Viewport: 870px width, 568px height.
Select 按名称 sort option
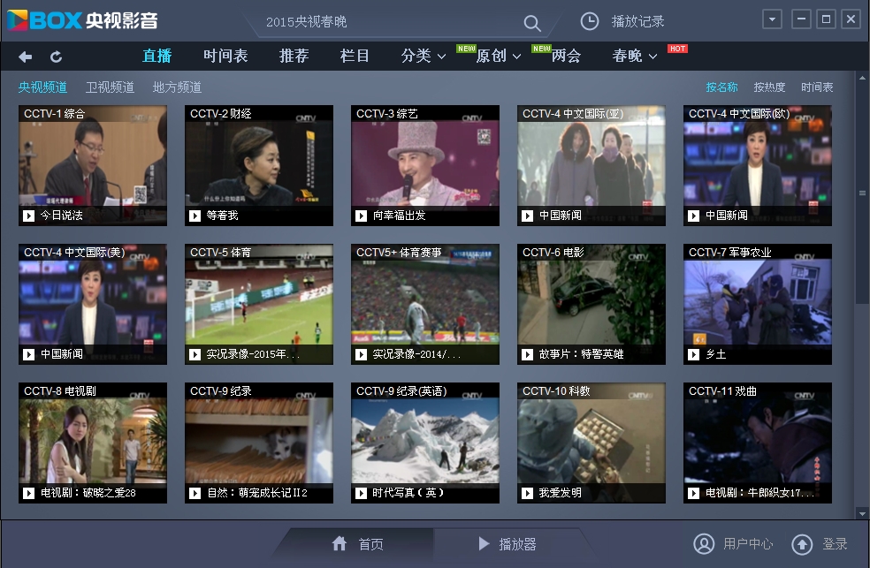(x=721, y=87)
